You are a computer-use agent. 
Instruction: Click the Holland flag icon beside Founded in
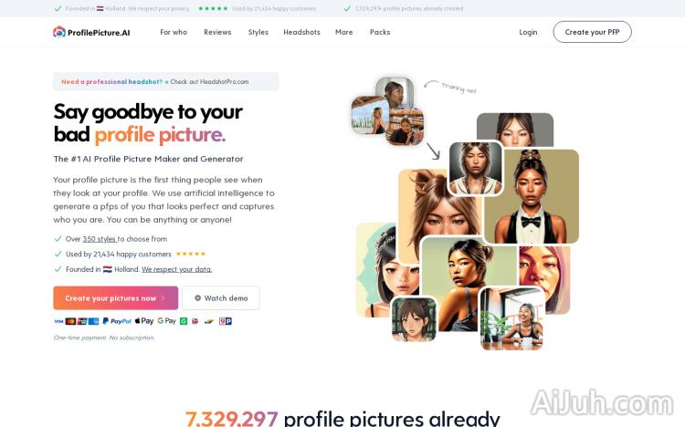(108, 269)
